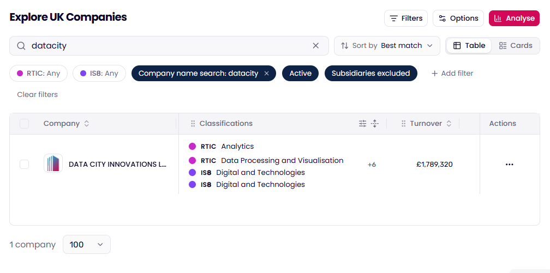Click the Subsidiaries excluded chip

pyautogui.click(x=371, y=73)
